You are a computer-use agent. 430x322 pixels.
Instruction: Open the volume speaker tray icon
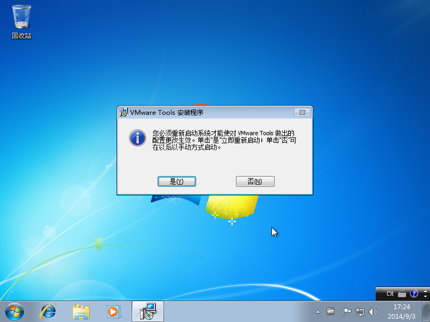click(372, 312)
